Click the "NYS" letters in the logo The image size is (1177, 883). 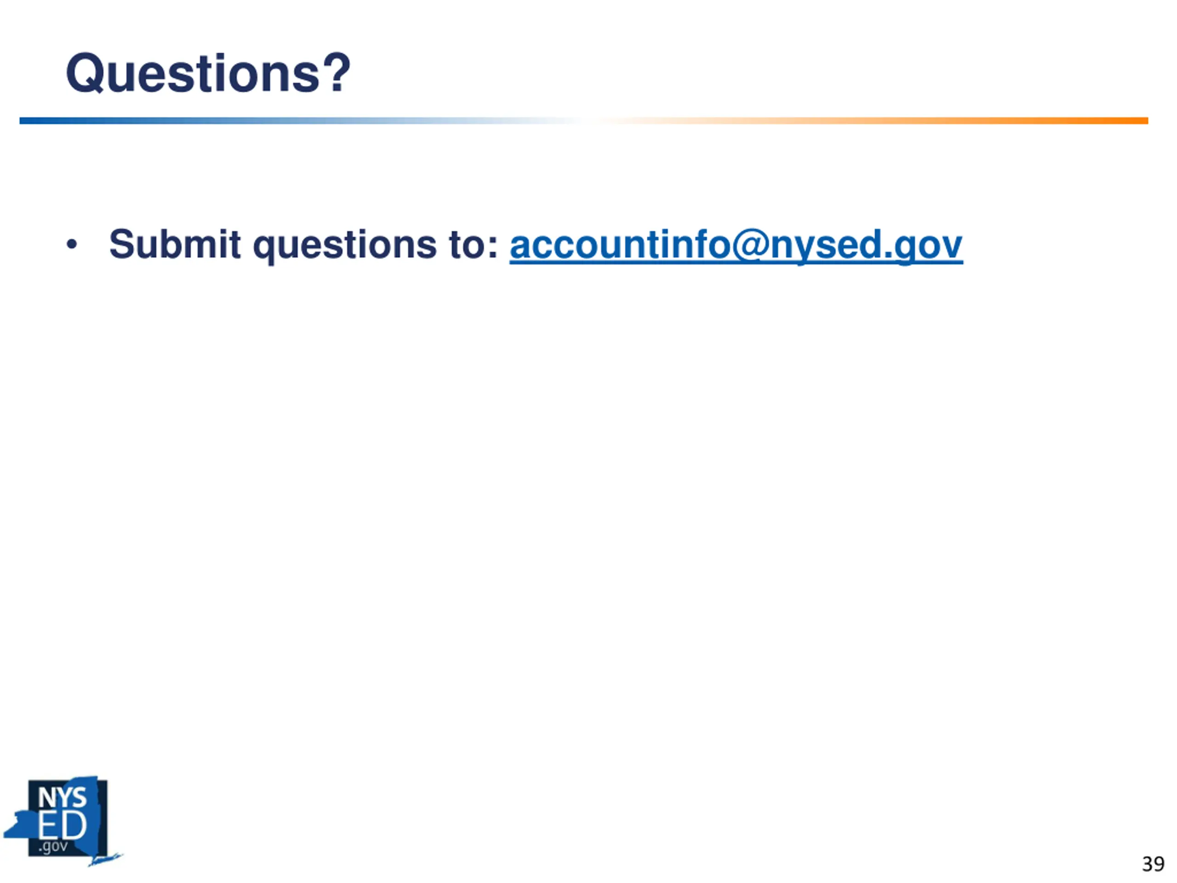(x=62, y=798)
